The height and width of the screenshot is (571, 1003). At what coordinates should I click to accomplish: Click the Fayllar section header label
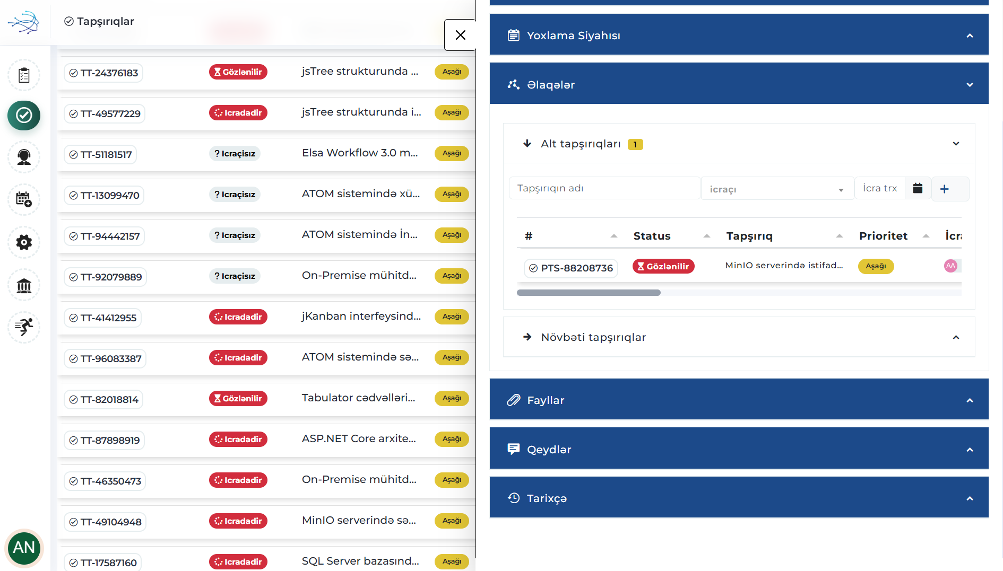(x=546, y=400)
